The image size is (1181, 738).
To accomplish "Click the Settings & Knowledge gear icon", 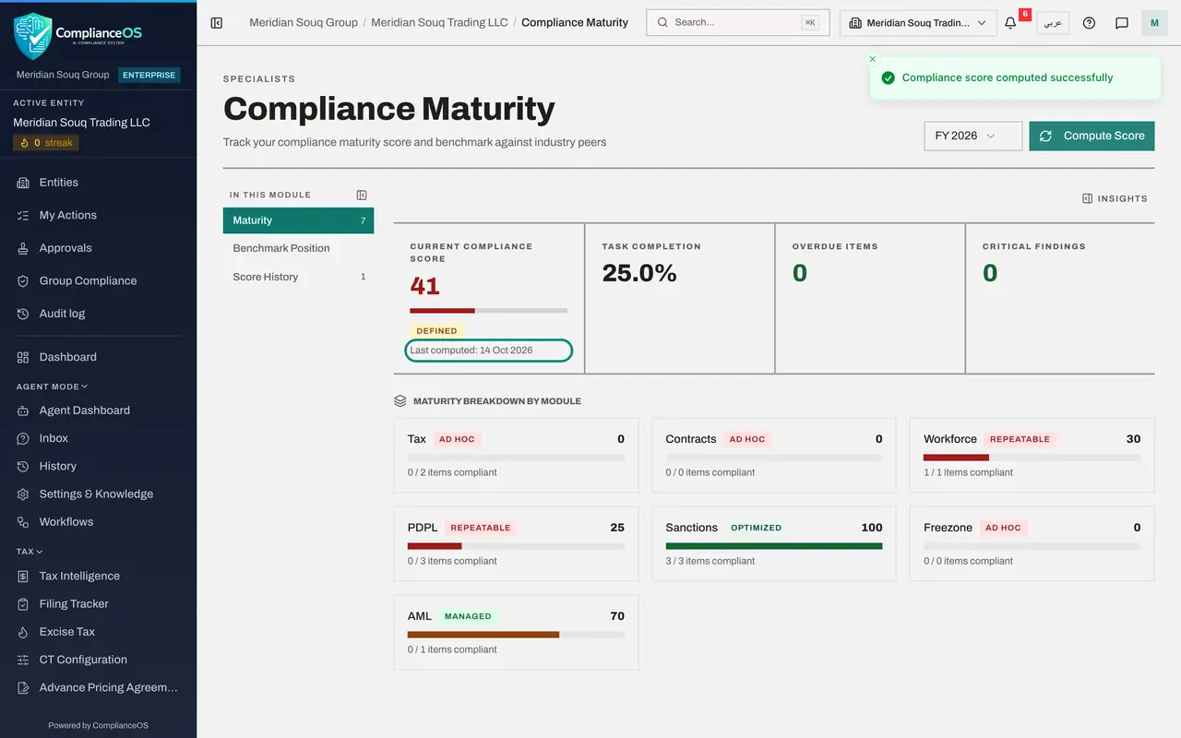I will [x=23, y=494].
